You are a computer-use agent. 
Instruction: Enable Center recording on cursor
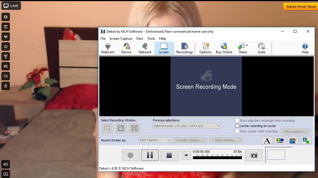(x=237, y=126)
